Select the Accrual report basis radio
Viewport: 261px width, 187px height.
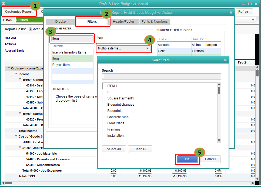[31, 29]
